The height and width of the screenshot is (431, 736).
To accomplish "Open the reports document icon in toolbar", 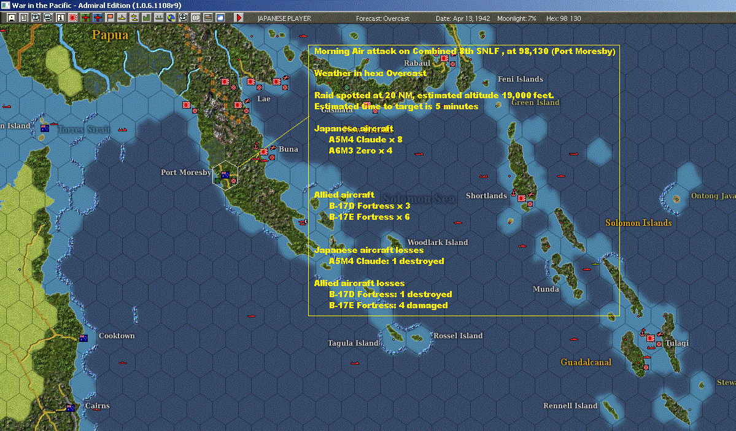I will pos(24,18).
